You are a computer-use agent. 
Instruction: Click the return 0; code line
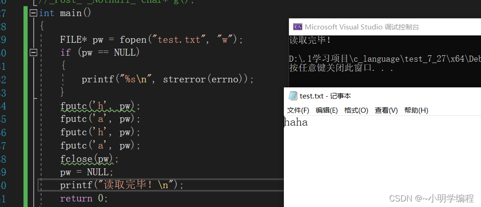point(84,198)
